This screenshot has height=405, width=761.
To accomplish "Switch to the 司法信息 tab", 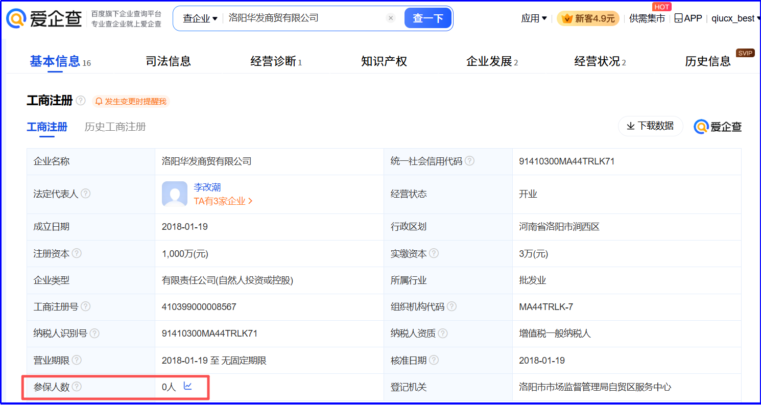I will tap(168, 61).
